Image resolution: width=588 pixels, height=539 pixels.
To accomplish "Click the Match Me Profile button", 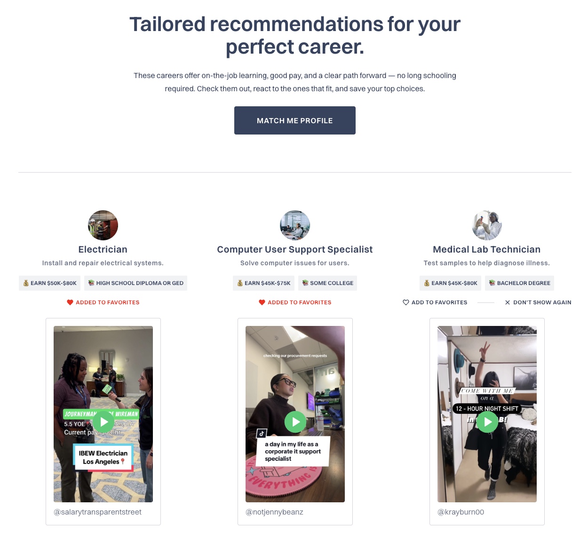I will click(x=295, y=120).
